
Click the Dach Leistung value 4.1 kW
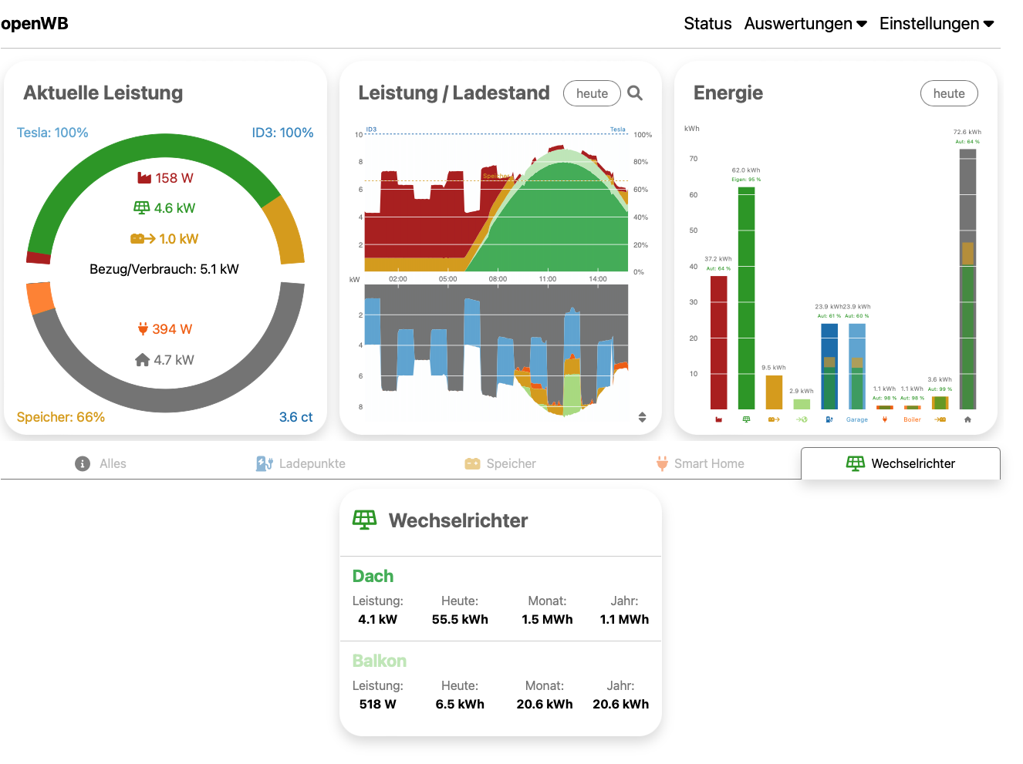click(377, 619)
